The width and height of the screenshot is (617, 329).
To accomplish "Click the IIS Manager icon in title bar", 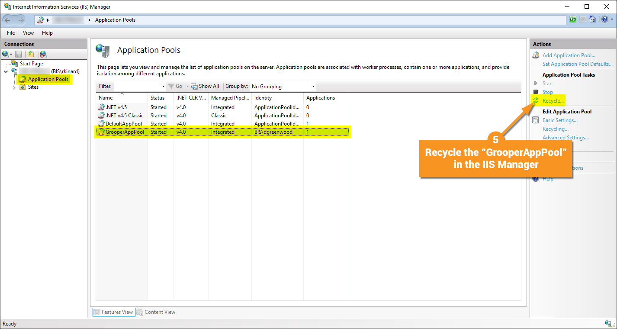I will (7, 6).
